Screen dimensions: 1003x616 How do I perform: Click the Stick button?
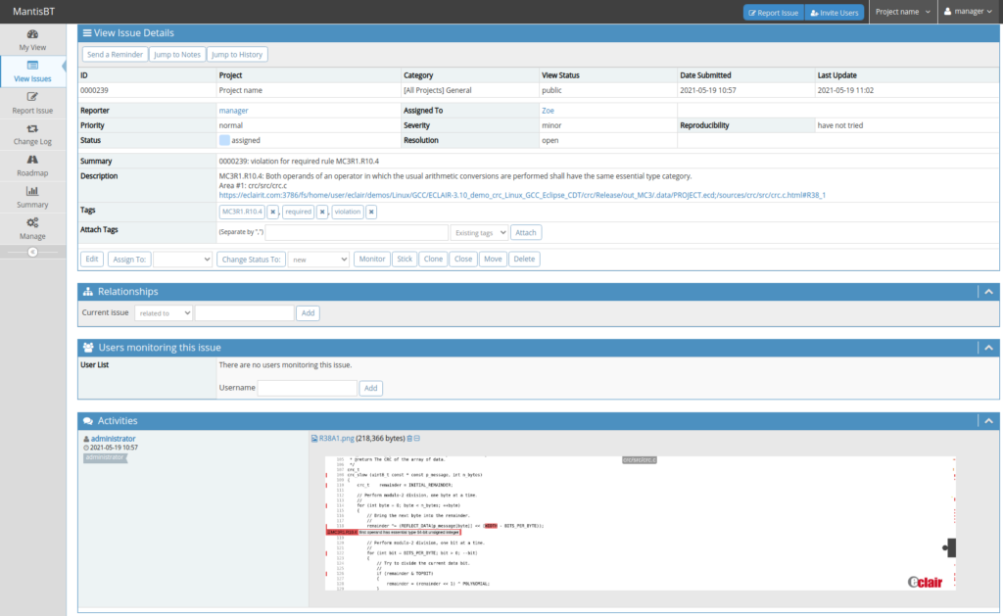[405, 260]
